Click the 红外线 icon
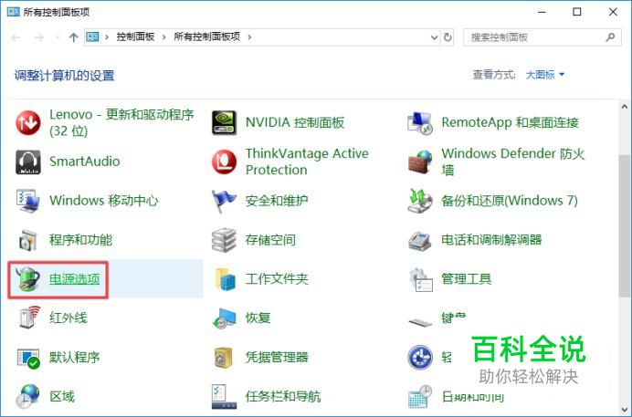The width and height of the screenshot is (632, 417). [28, 318]
